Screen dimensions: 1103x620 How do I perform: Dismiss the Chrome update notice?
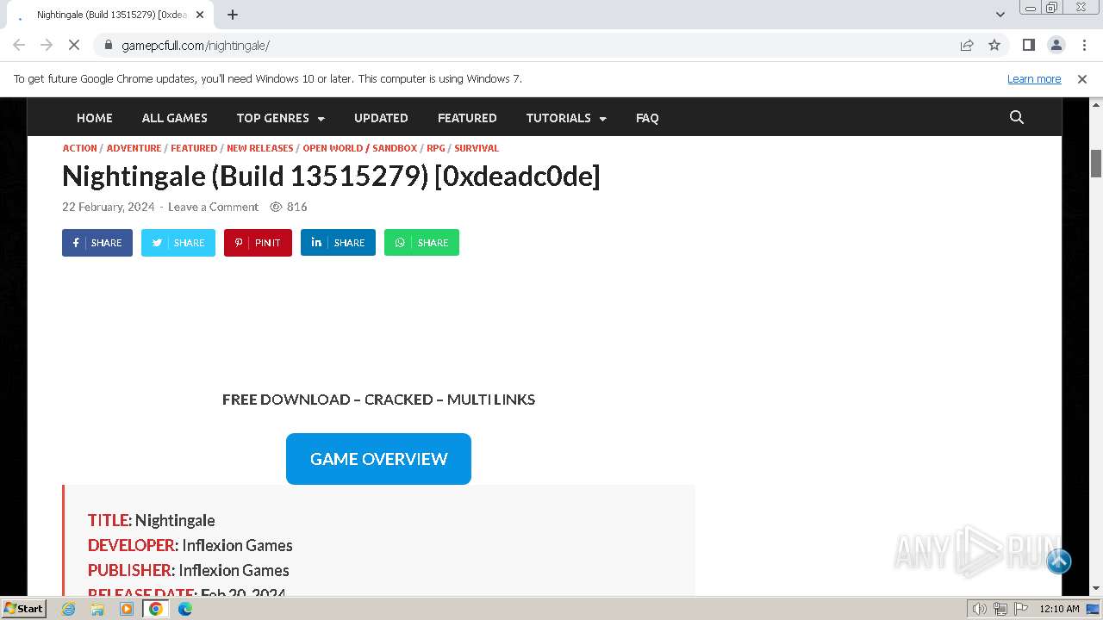pyautogui.click(x=1082, y=79)
